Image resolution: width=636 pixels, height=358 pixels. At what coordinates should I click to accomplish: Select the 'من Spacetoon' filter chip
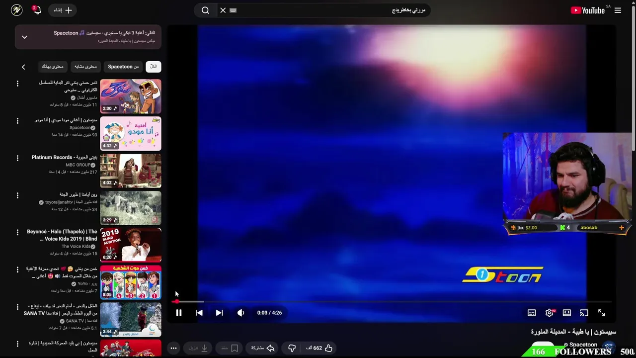pos(123,67)
